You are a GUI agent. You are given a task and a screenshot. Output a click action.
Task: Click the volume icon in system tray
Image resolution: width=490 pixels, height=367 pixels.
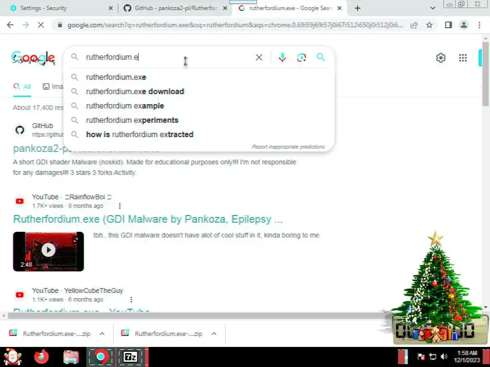[444, 356]
